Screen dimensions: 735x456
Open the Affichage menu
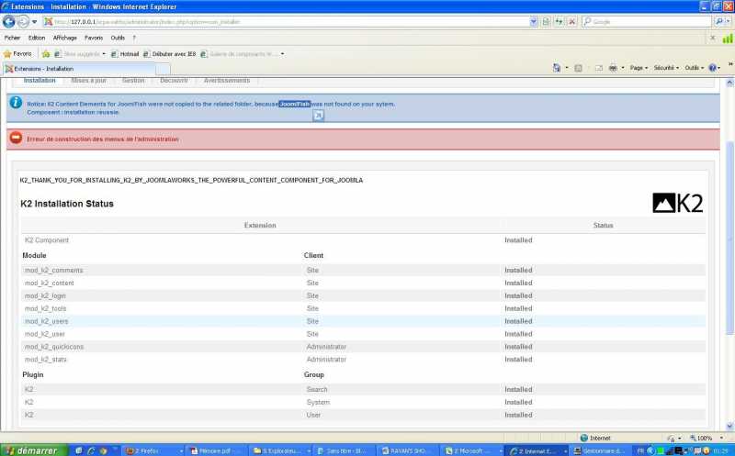[64, 38]
